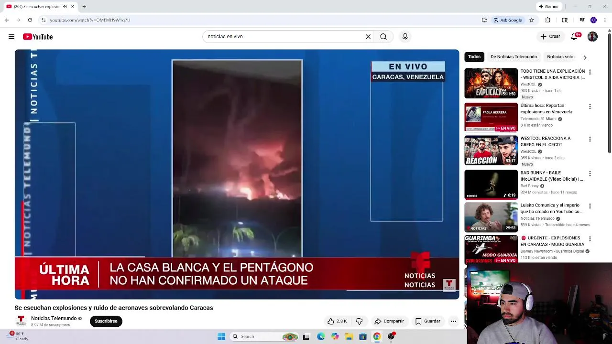Dislike the video with thumbs down
The width and height of the screenshot is (612, 344).
point(360,321)
